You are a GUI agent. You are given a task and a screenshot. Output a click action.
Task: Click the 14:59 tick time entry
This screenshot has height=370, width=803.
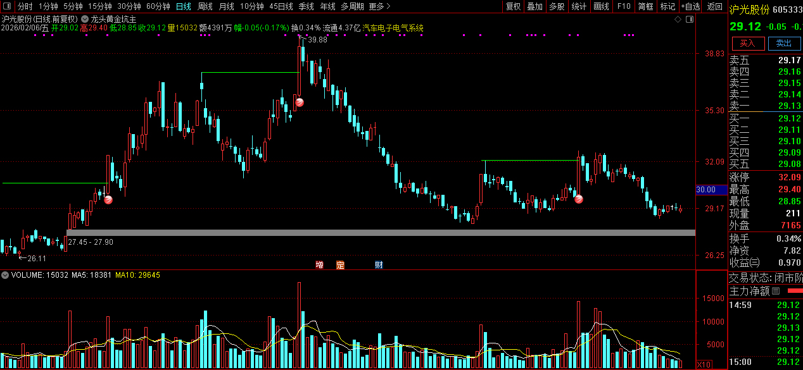[x=740, y=305]
